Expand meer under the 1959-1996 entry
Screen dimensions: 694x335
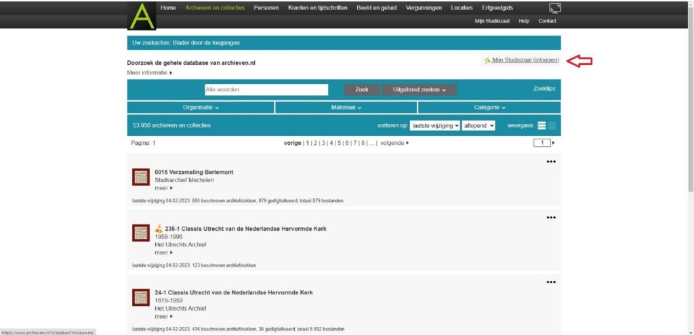pyautogui.click(x=164, y=253)
